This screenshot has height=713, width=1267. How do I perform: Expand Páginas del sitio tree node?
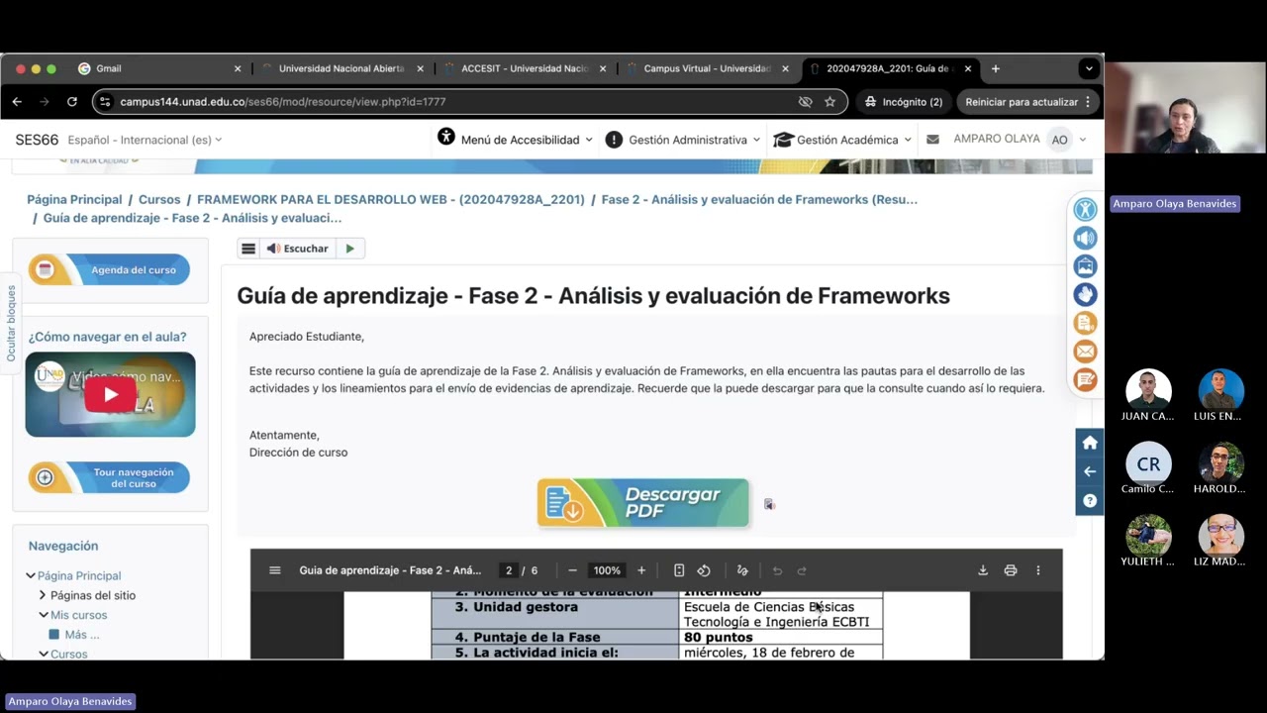(43, 595)
